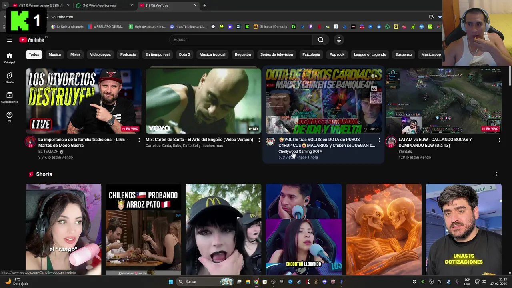Select the Series de televisión chip

[x=276, y=54]
